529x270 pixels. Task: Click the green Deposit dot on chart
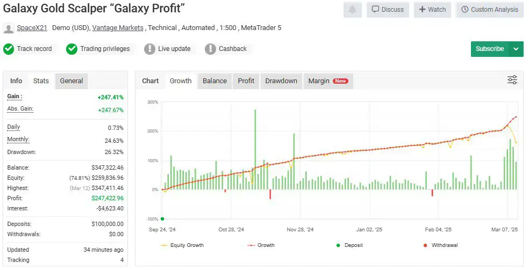click(x=162, y=218)
